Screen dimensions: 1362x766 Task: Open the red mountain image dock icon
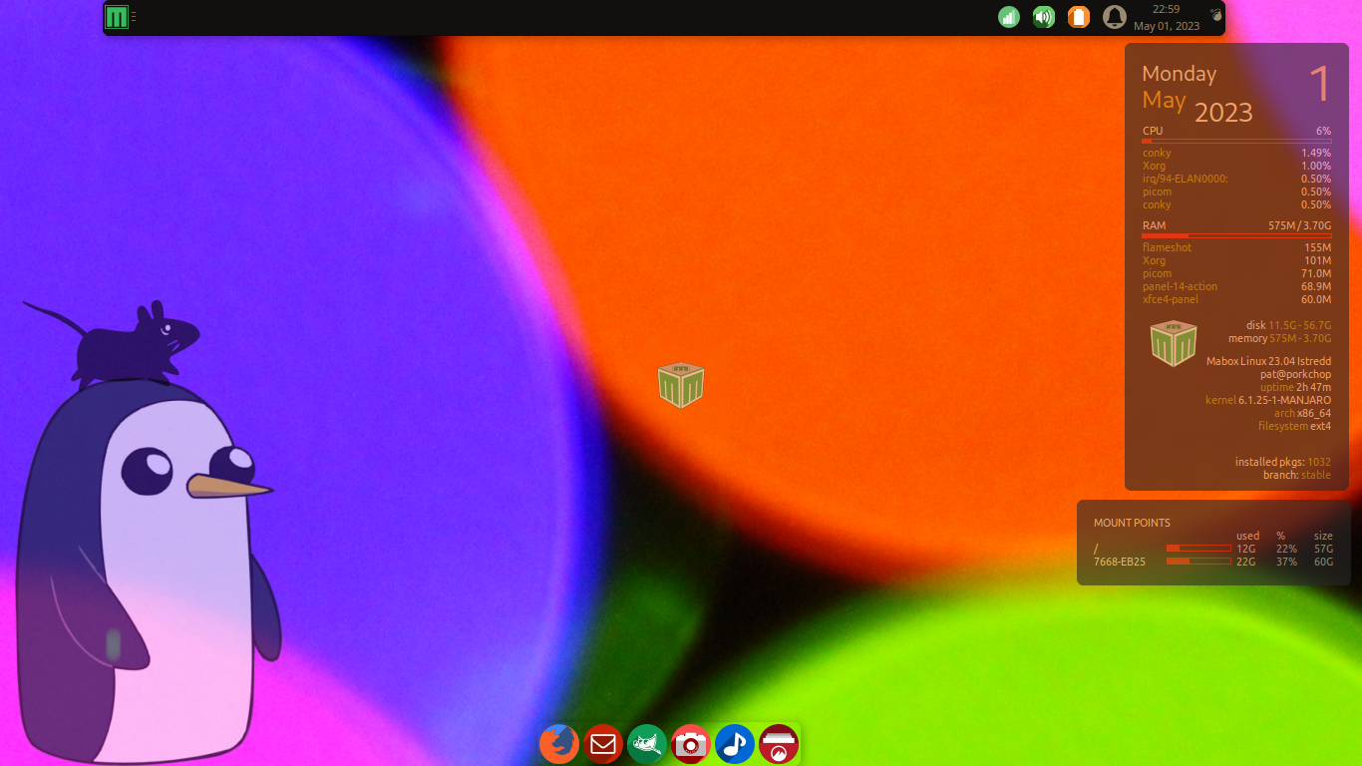click(x=779, y=744)
